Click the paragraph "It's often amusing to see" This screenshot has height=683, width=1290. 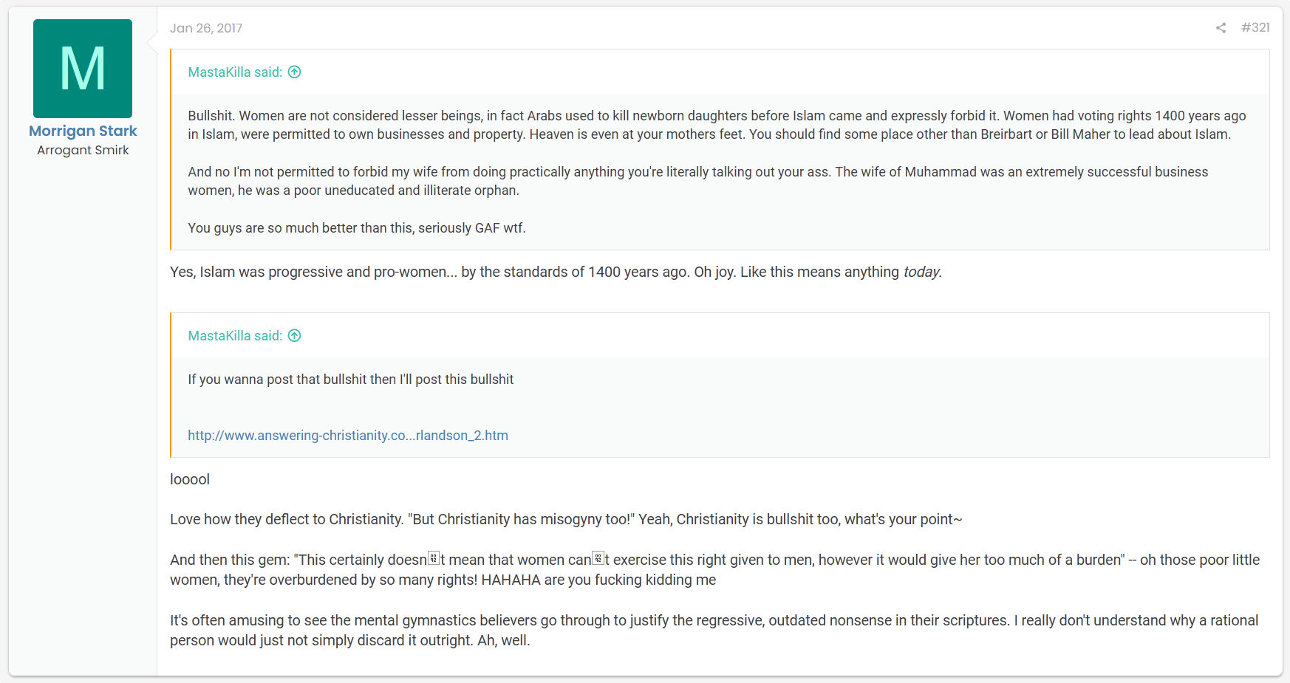714,631
